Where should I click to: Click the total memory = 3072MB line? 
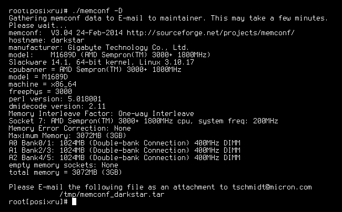[x=65, y=173]
